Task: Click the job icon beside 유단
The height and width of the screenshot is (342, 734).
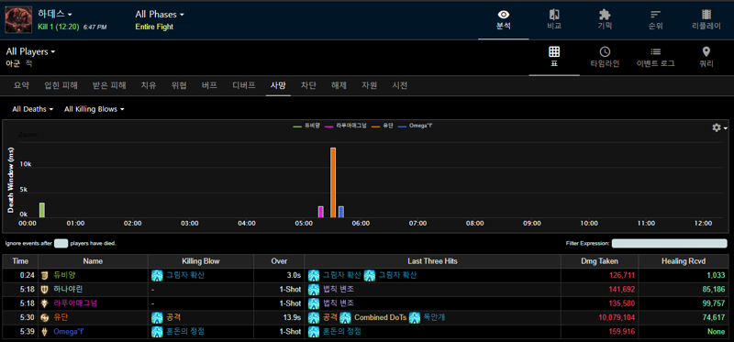Action: click(45, 317)
